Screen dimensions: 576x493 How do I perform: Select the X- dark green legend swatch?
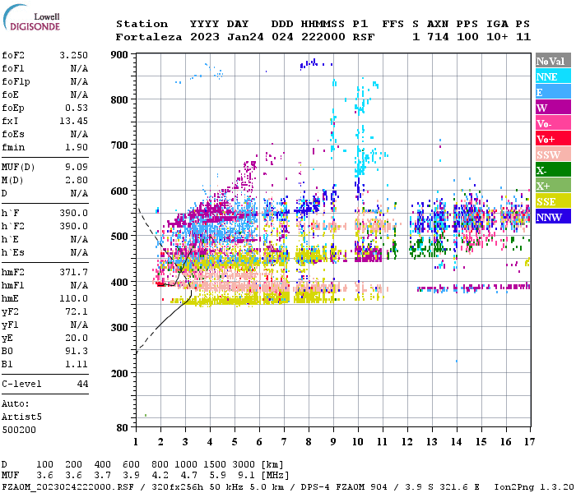pyautogui.click(x=553, y=169)
